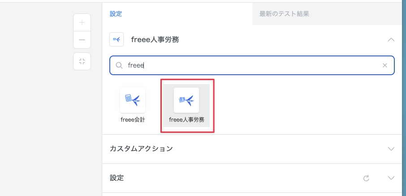The height and width of the screenshot is (196, 406).
Task: Zoom out with the minus button
Action: tap(82, 40)
